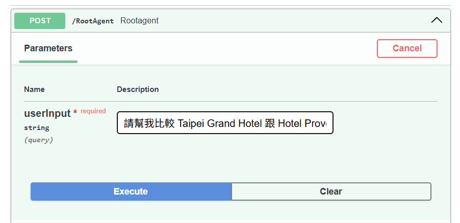Click the green POST method badge

(x=40, y=21)
